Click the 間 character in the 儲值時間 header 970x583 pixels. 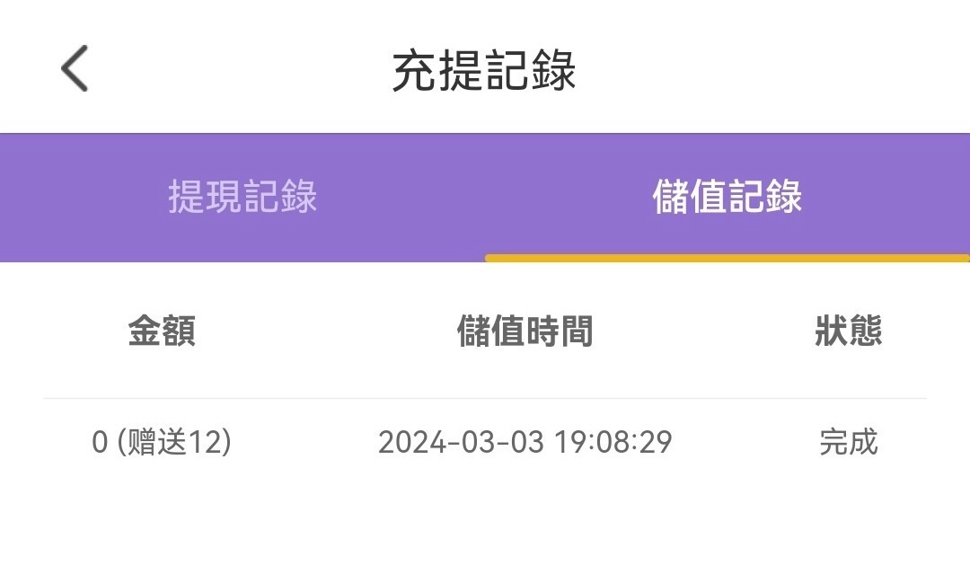click(576, 331)
